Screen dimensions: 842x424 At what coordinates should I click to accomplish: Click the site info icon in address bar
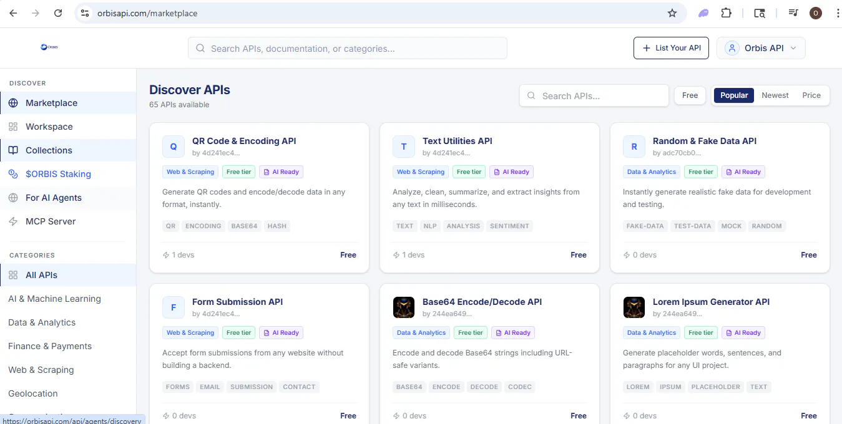click(x=86, y=13)
